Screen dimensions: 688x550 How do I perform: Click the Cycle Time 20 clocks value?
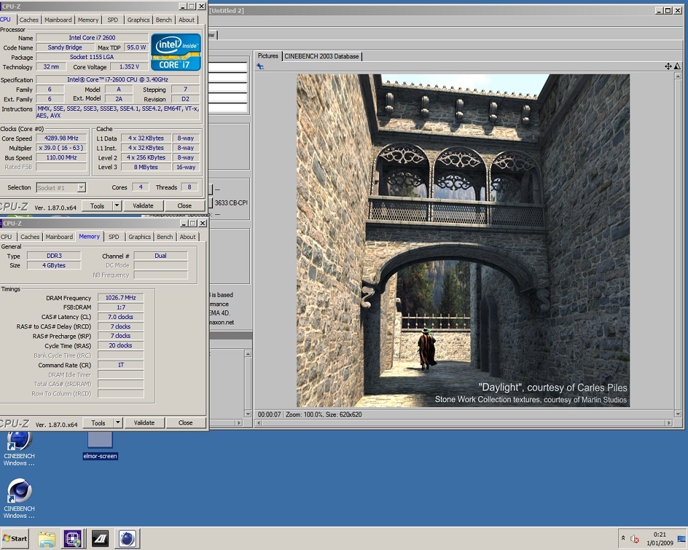[121, 346]
